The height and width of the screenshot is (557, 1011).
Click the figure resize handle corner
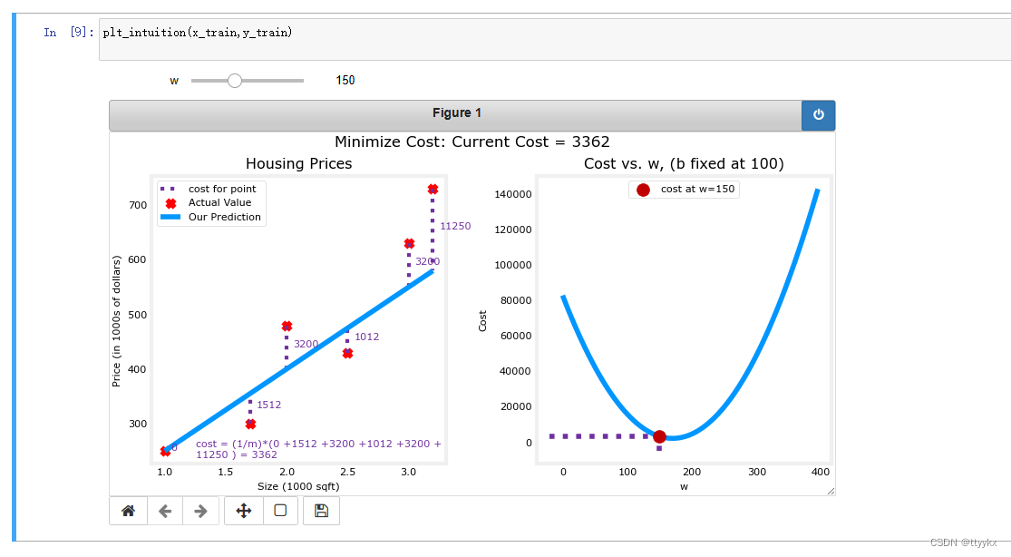[831, 491]
